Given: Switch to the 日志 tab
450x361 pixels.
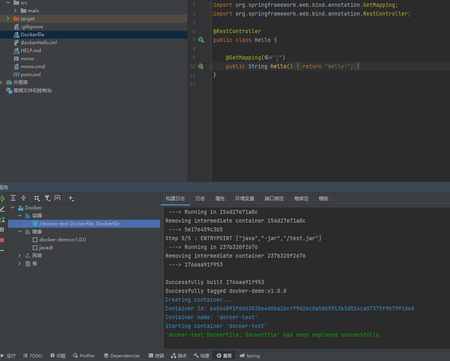Looking at the screenshot, I should coord(200,198).
